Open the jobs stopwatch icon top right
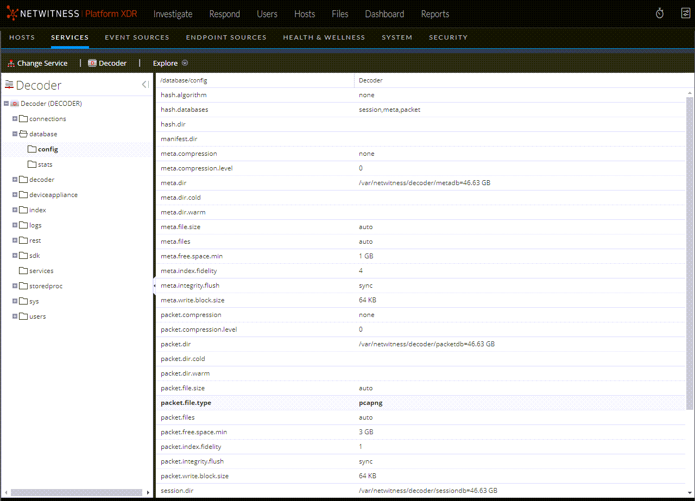 (659, 13)
